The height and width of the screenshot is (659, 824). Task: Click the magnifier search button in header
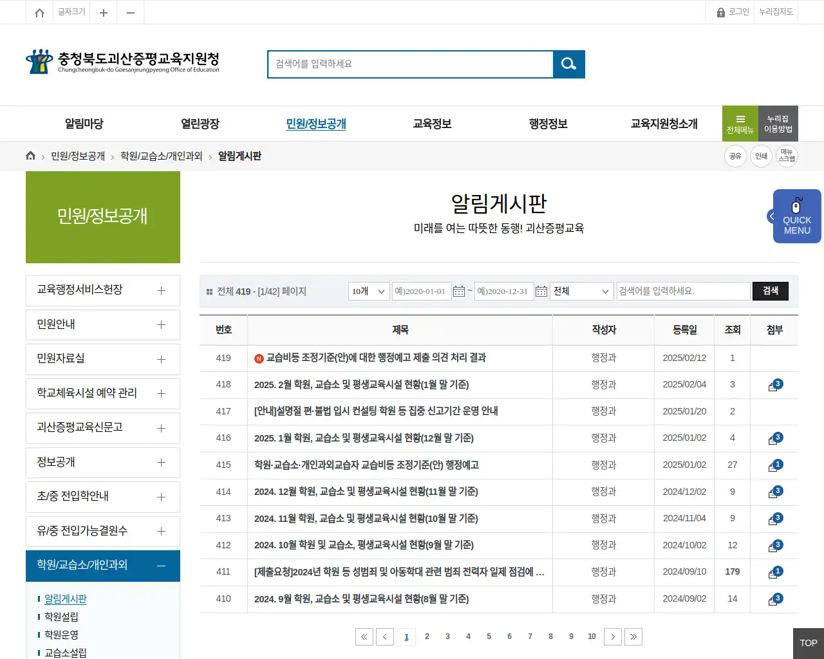tap(569, 64)
